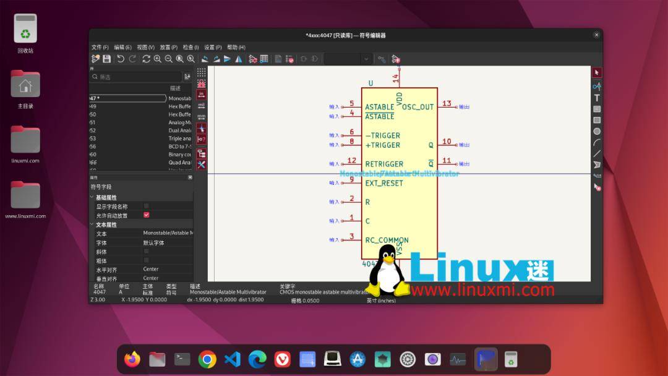The width and height of the screenshot is (668, 376).
Task: Choose the Draw Circle tool
Action: (x=597, y=131)
